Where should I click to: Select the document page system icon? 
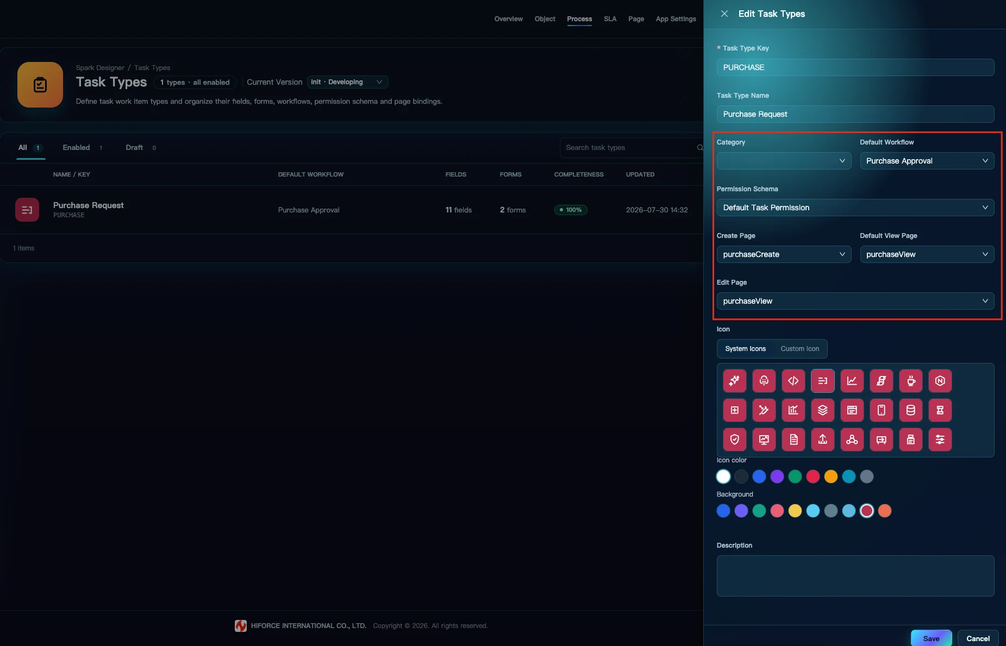click(x=793, y=440)
